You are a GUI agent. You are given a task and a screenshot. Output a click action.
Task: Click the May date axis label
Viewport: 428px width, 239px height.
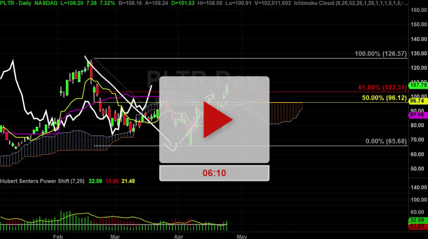click(242, 237)
